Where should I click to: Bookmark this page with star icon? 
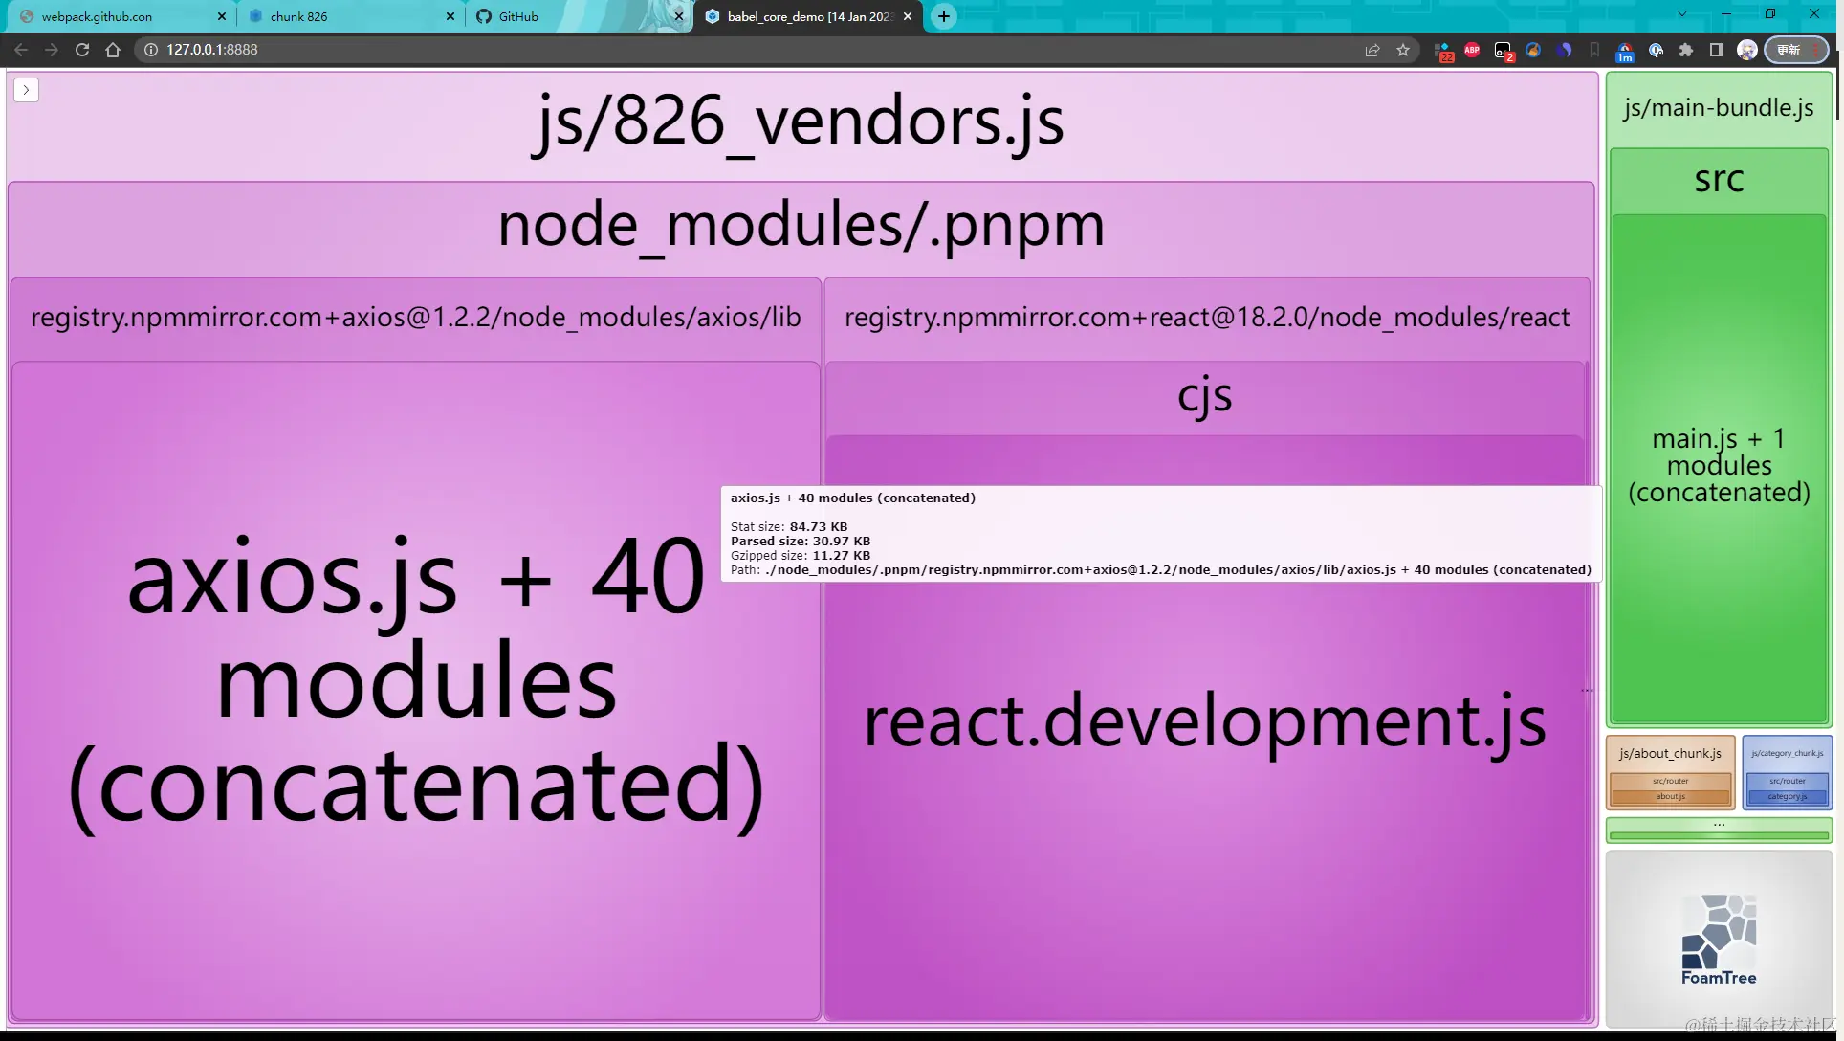tap(1403, 50)
